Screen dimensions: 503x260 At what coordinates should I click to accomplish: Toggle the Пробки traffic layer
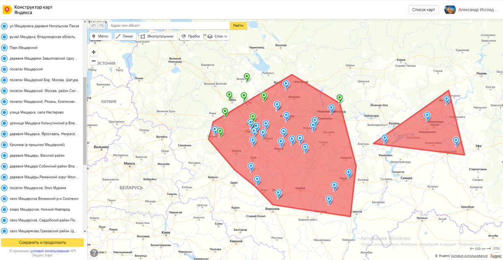pyautogui.click(x=191, y=36)
